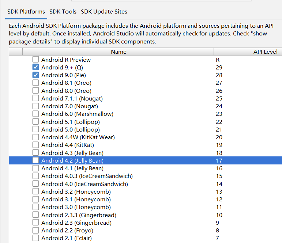Select 'Android 4.1 (Jelly Bean)' label
This screenshot has width=282, height=243.
click(72, 168)
